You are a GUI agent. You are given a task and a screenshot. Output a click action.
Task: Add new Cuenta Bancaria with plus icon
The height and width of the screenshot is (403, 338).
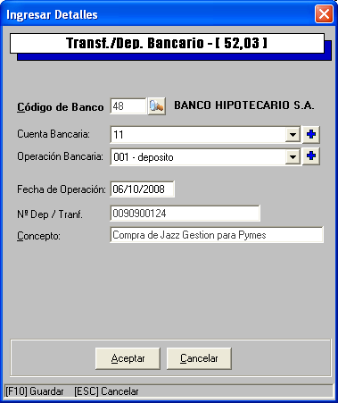(x=311, y=135)
